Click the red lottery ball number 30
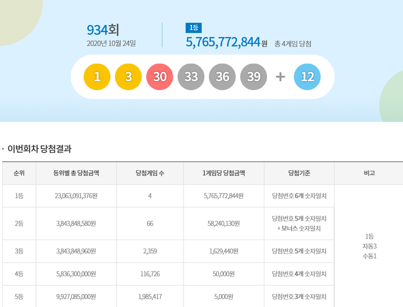The height and width of the screenshot is (307, 403). 160,77
